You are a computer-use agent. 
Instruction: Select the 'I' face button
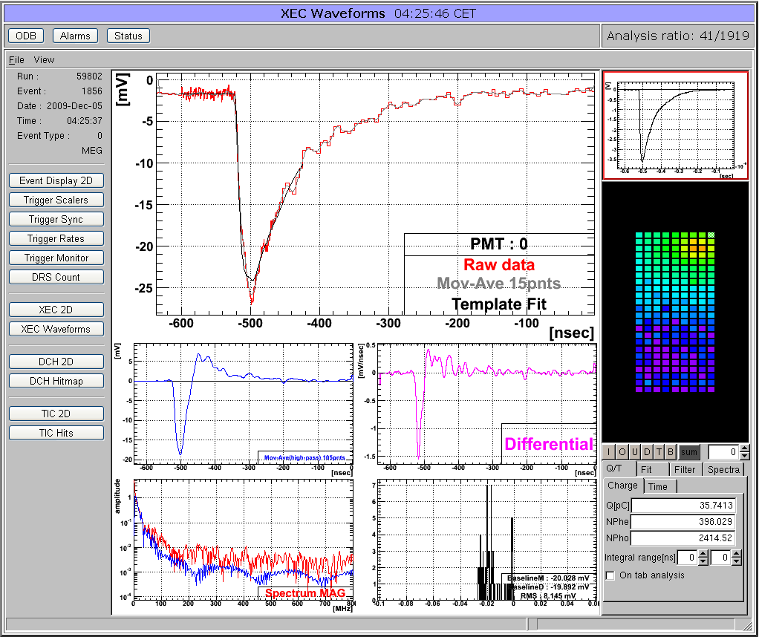609,452
